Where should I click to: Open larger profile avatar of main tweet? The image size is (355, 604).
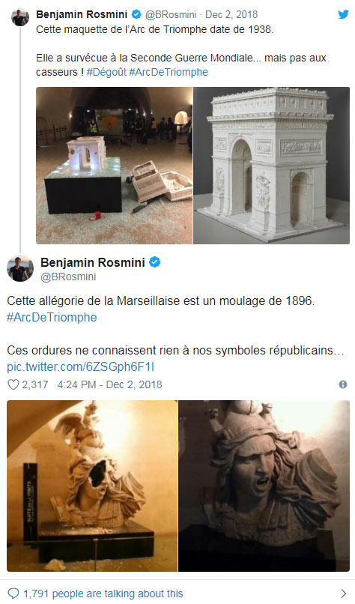(20, 268)
